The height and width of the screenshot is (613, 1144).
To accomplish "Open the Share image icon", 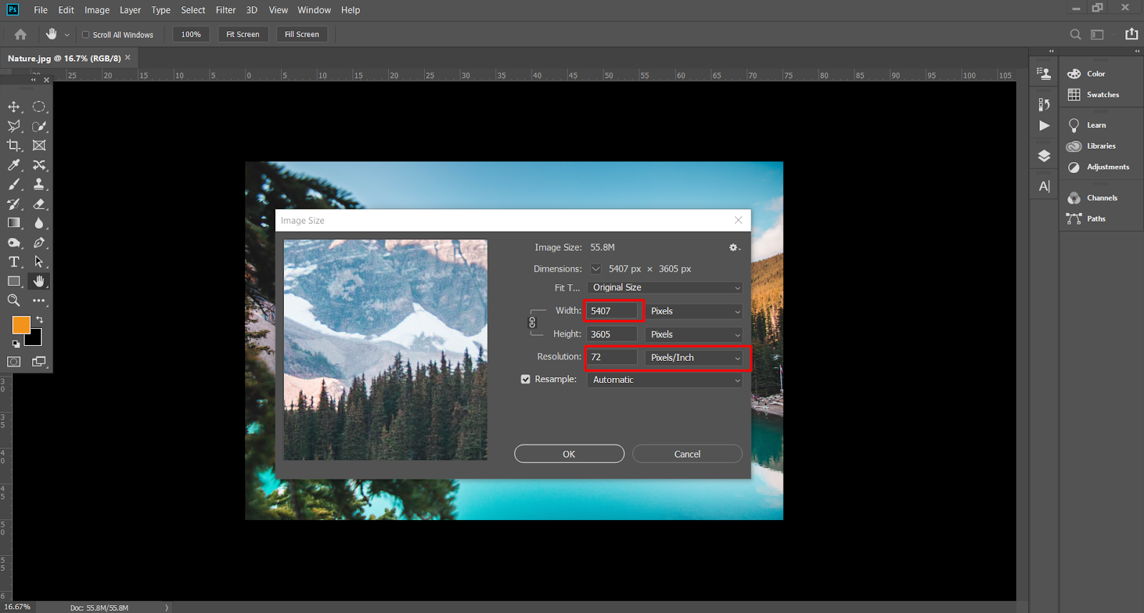I will [1132, 34].
